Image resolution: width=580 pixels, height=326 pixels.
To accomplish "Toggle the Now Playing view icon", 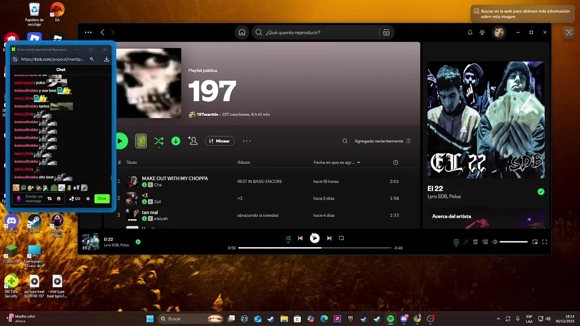I will coord(456,242).
